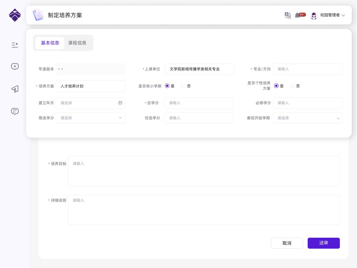357x268 pixels.
Task: Select 否 for 是否有小学期
Action: (183, 86)
